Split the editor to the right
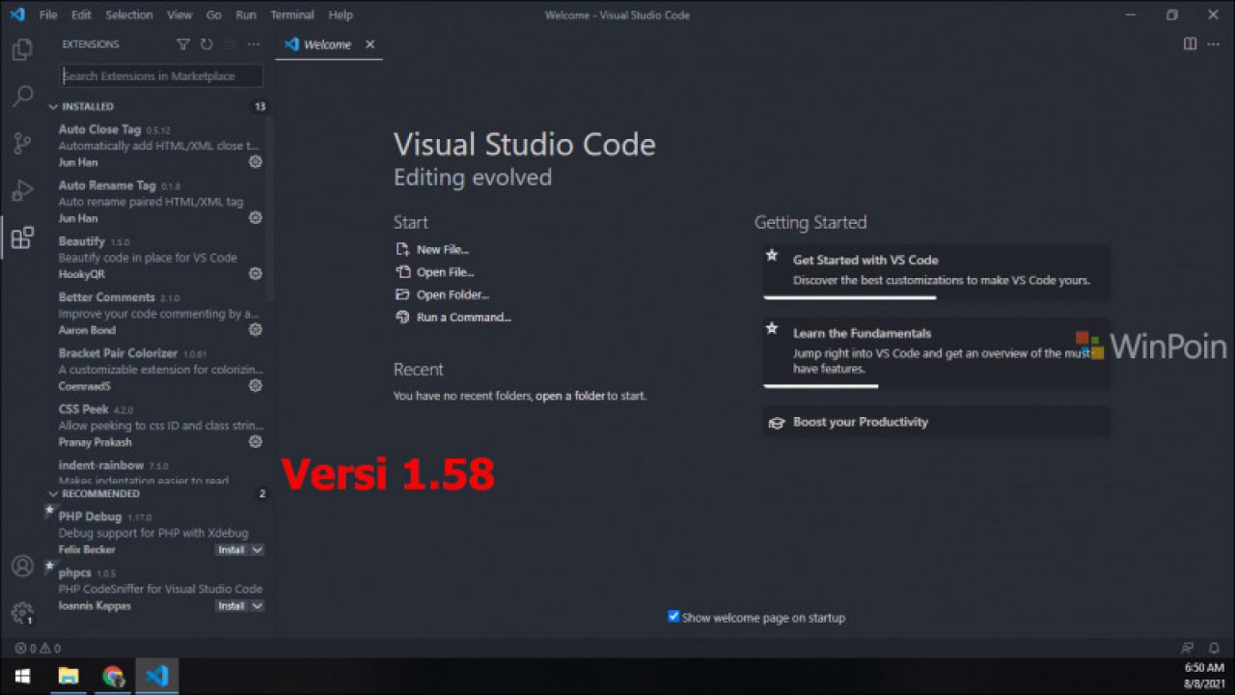Image resolution: width=1235 pixels, height=695 pixels. 1190,44
